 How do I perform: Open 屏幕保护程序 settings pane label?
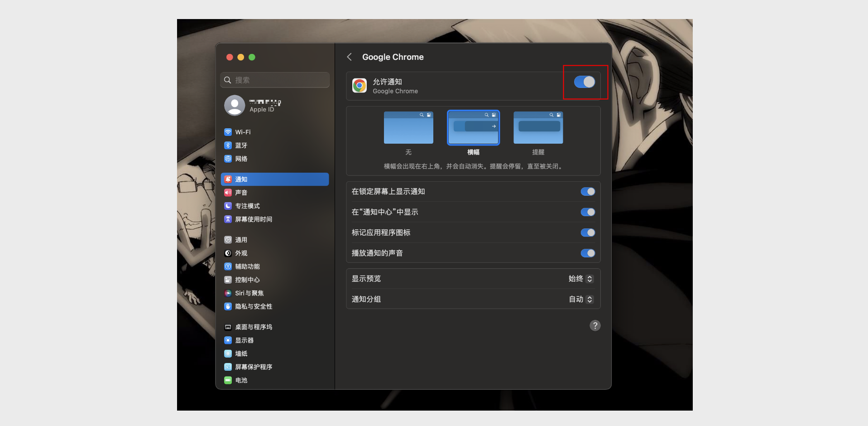254,367
